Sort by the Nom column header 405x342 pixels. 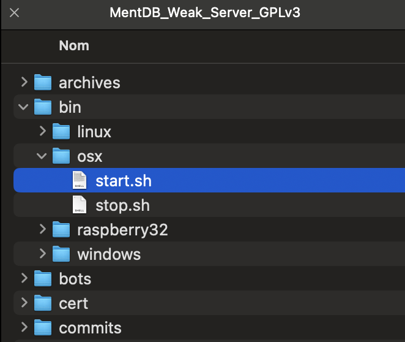pyautogui.click(x=74, y=45)
